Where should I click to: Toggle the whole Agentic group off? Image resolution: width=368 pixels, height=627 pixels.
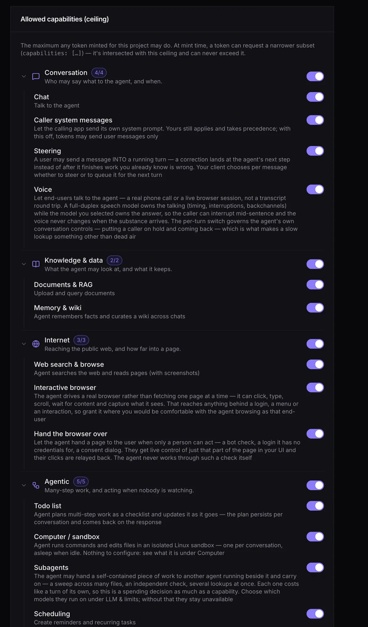click(x=315, y=485)
